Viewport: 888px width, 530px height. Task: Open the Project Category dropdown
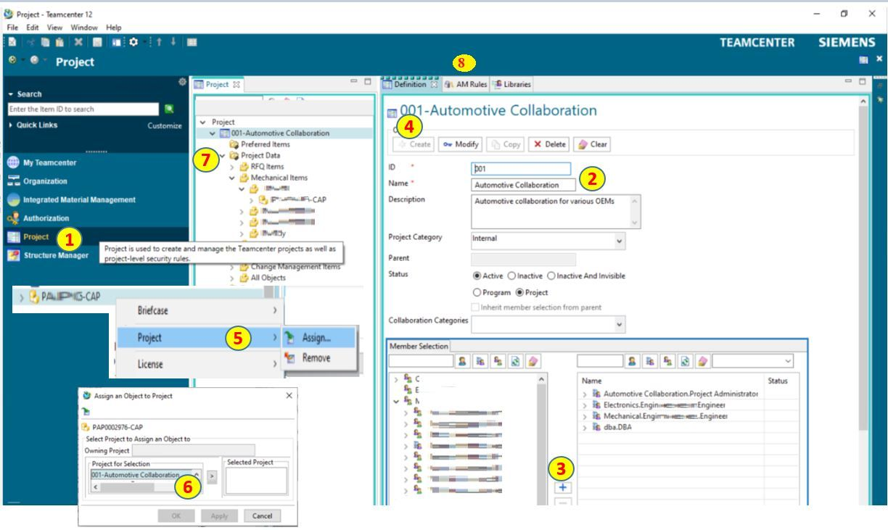point(619,241)
